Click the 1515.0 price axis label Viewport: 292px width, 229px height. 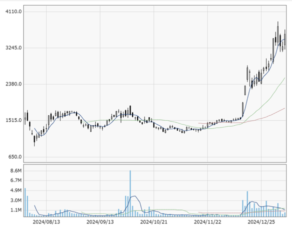pyautogui.click(x=14, y=120)
